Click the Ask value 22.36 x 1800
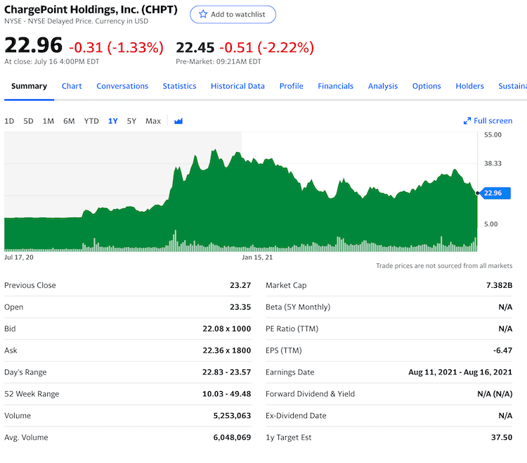The image size is (527, 463). coord(226,350)
